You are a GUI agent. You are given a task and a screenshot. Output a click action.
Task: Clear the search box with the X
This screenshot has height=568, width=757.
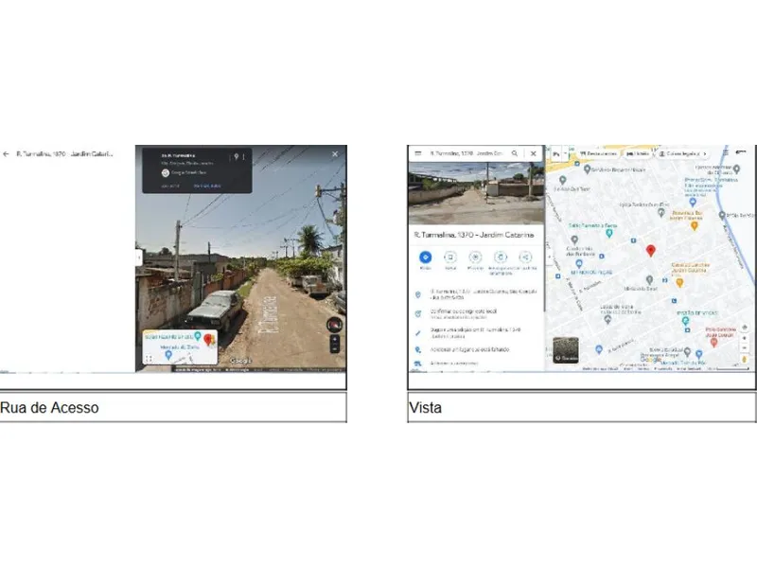[533, 152]
